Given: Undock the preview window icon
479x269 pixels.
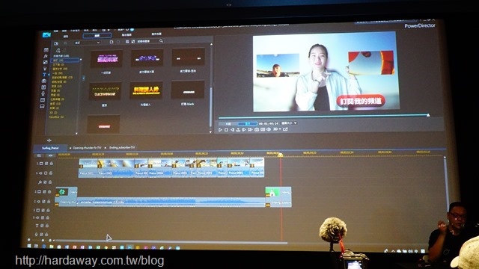Looking at the screenshot, I should click(x=285, y=129).
